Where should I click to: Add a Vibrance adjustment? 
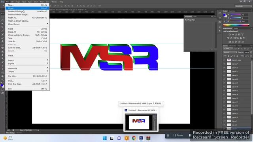point(242,34)
